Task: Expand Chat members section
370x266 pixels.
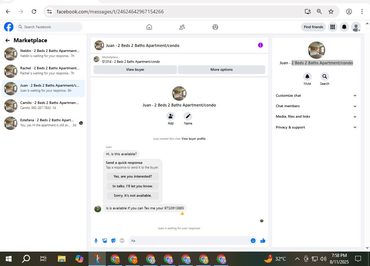Action: click(316, 106)
